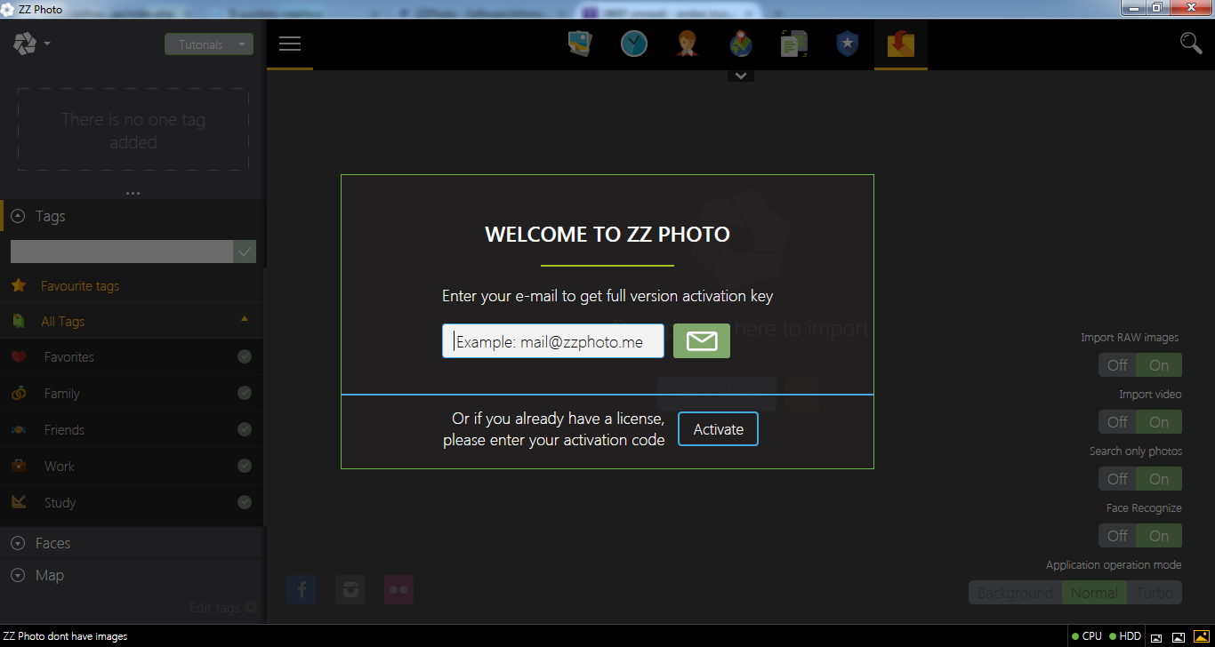1215x647 pixels.
Task: Click the Instagram share icon
Action: (x=350, y=589)
